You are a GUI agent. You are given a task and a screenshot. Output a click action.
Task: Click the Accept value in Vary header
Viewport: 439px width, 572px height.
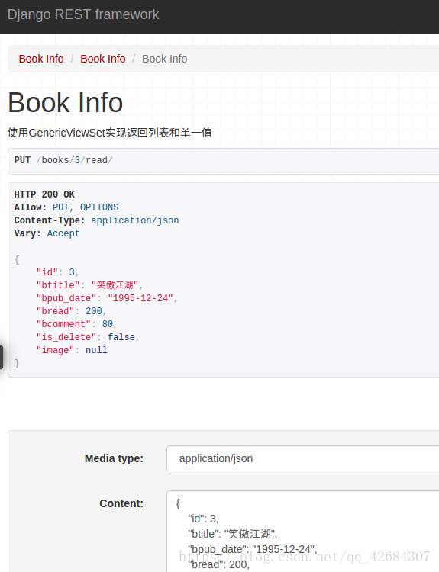(63, 233)
